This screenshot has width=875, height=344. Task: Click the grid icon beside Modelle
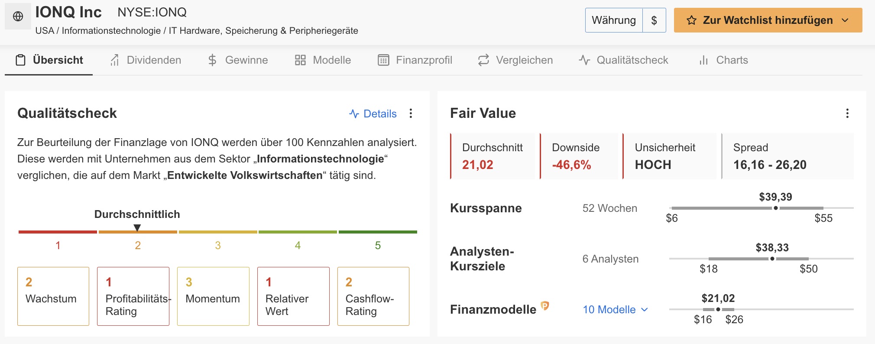pos(300,60)
